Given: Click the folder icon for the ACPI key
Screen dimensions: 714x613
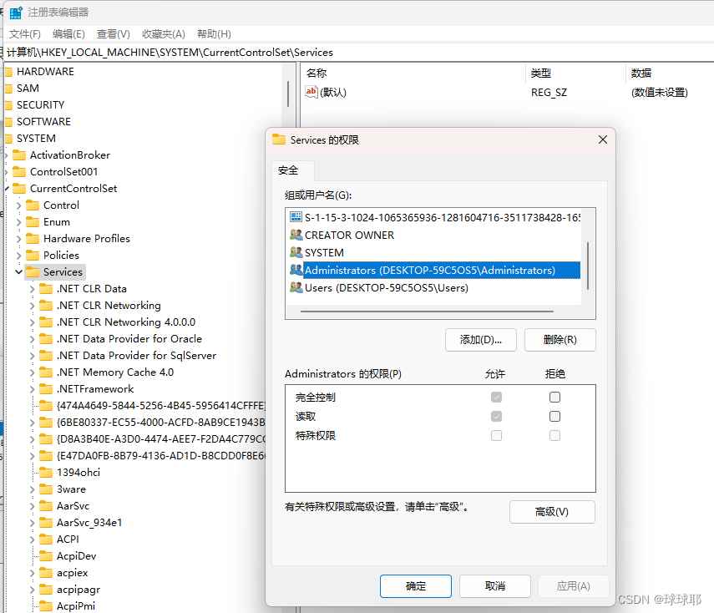Looking at the screenshot, I should 47,539.
